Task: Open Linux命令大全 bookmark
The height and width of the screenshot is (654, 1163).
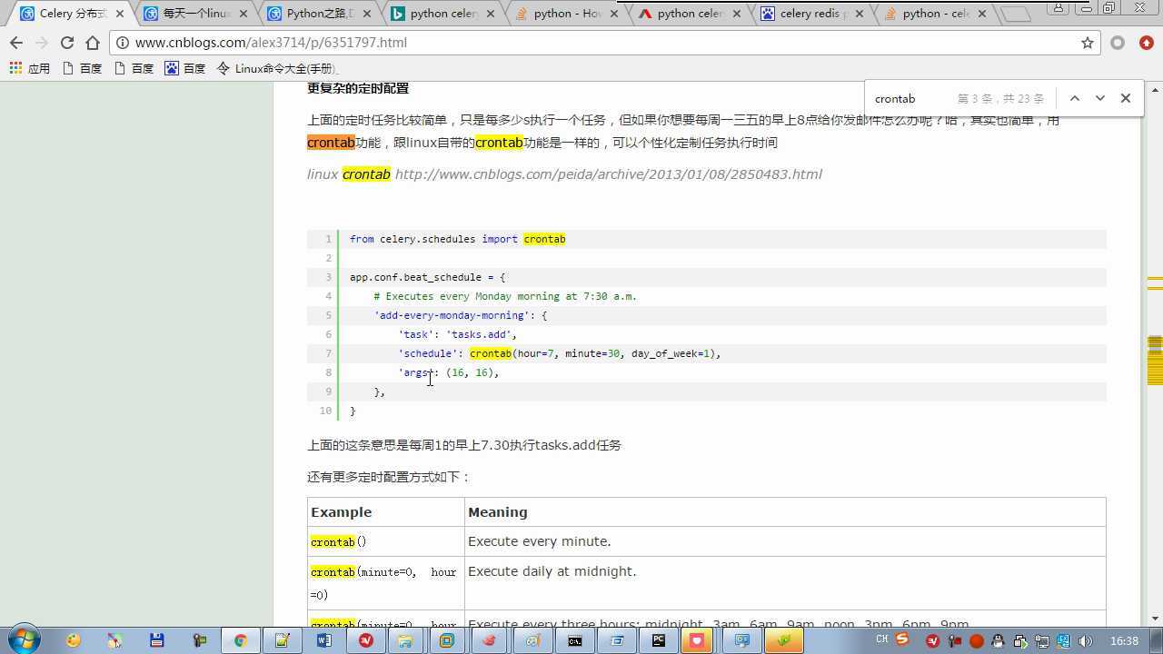Action: pos(276,68)
